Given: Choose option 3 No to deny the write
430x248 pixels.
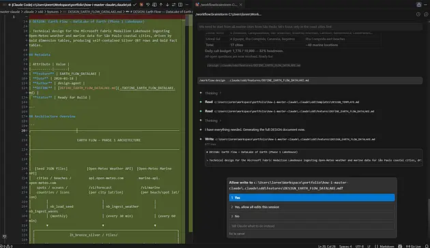Looking at the screenshot, I should coord(312,216).
